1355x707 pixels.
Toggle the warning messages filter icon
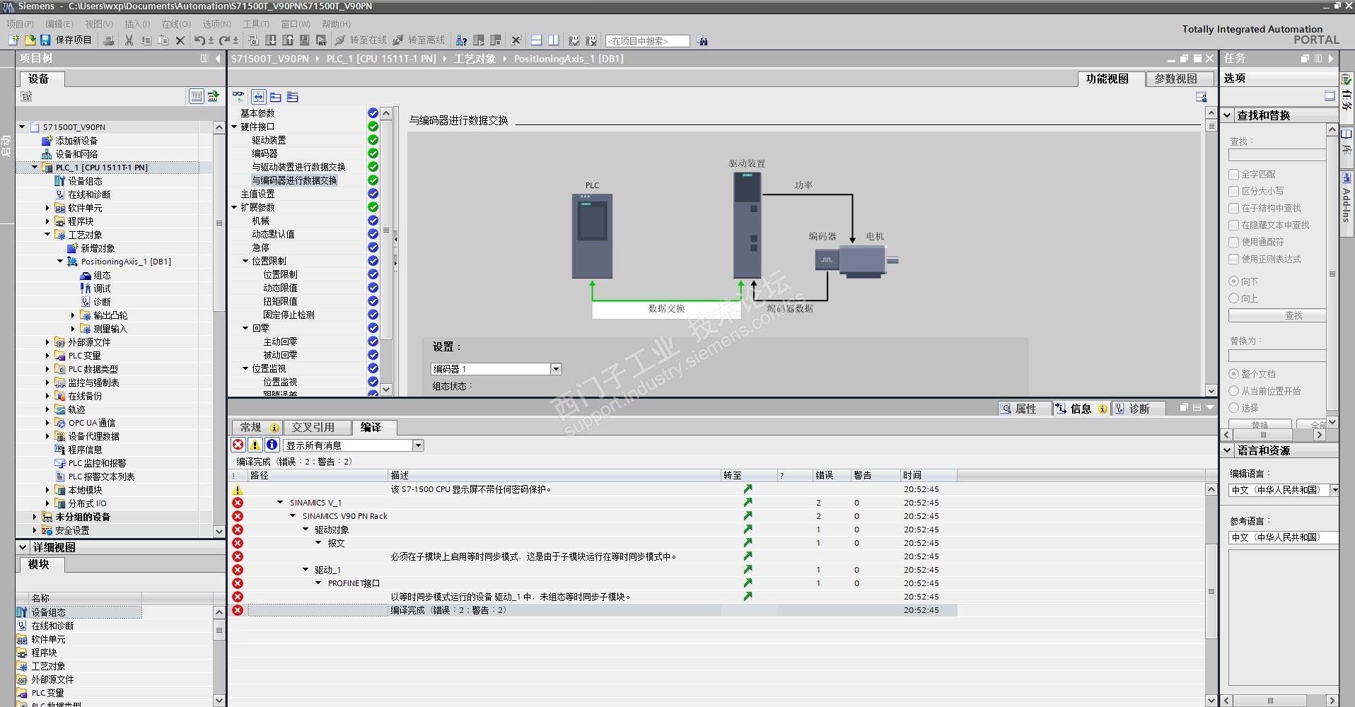click(x=255, y=445)
